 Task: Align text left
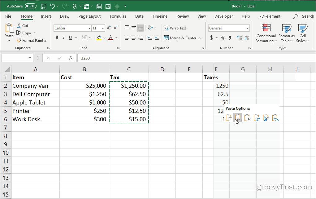click(x=127, y=38)
